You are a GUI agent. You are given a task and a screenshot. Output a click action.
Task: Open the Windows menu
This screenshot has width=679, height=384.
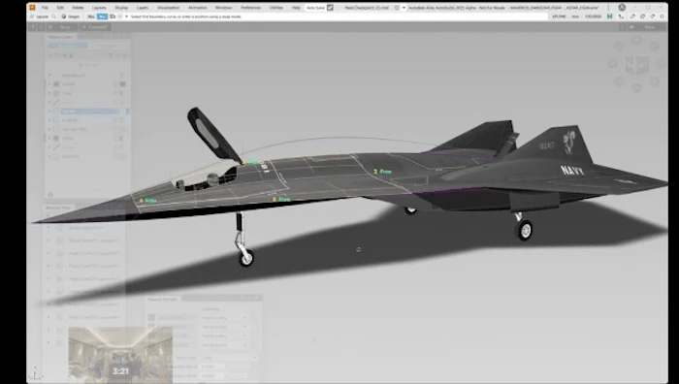(x=223, y=8)
